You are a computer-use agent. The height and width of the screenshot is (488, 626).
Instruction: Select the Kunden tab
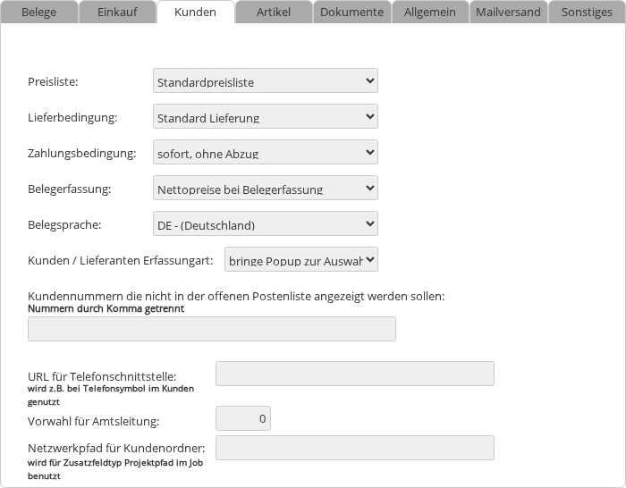click(x=195, y=13)
